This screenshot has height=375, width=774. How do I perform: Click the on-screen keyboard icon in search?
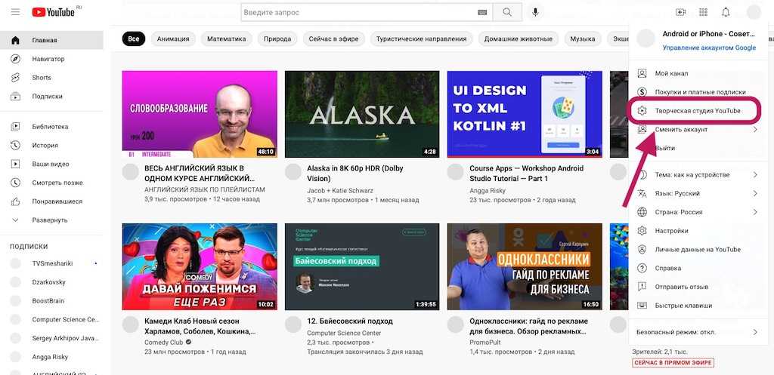tap(482, 13)
